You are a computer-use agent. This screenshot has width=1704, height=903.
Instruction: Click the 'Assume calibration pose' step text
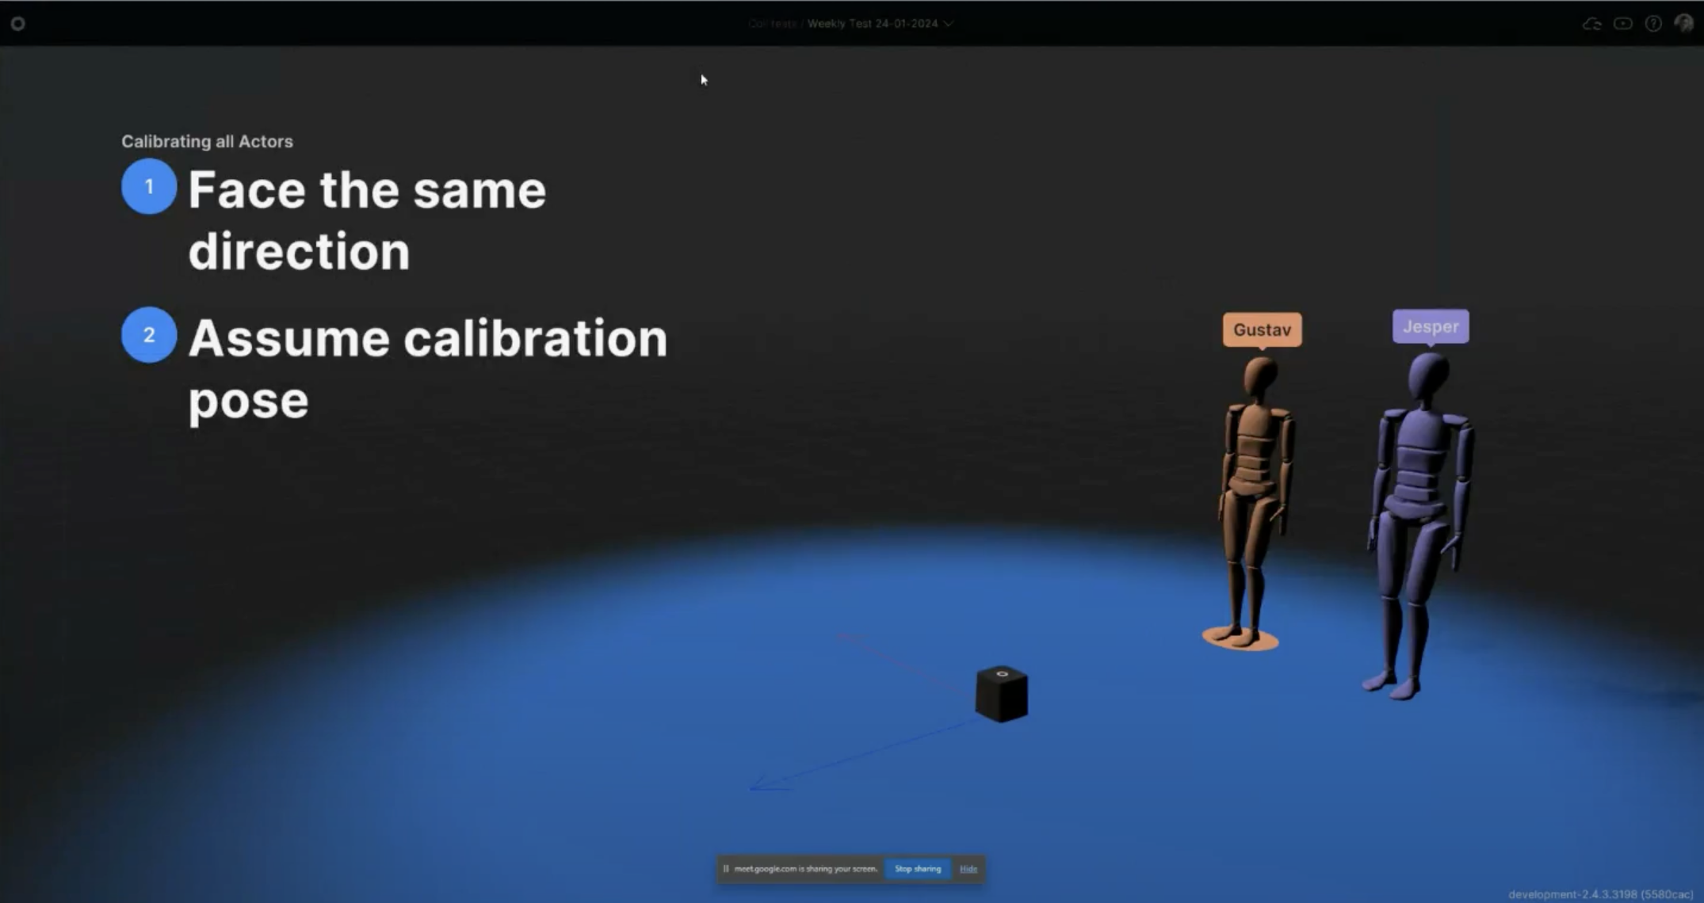point(428,369)
